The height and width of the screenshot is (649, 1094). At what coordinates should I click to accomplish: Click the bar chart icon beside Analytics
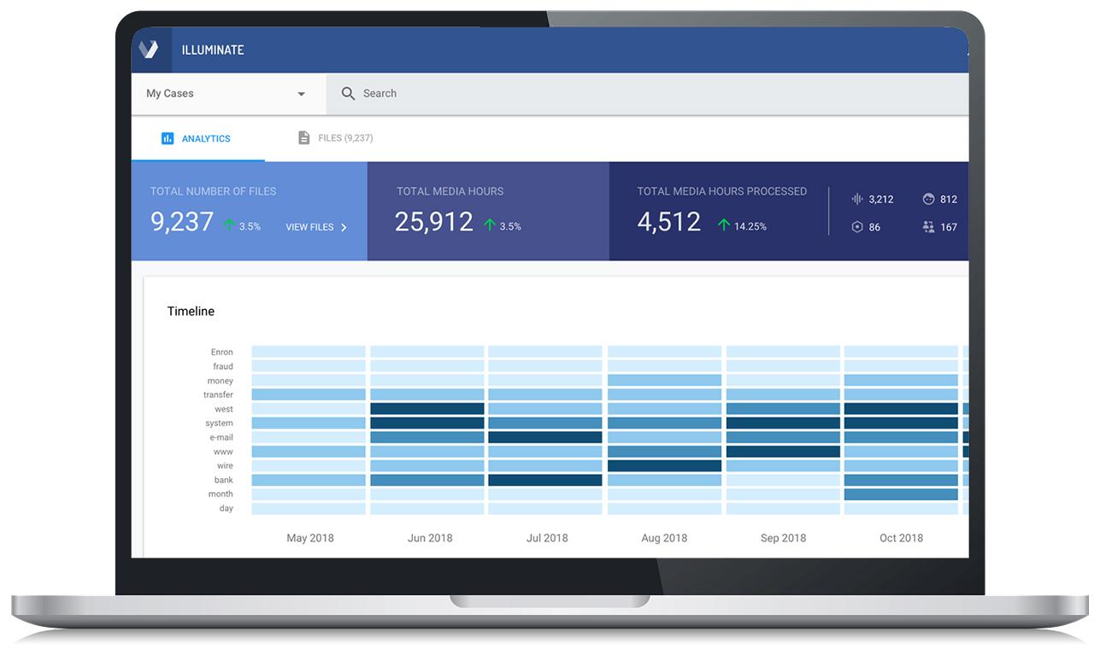coord(168,138)
